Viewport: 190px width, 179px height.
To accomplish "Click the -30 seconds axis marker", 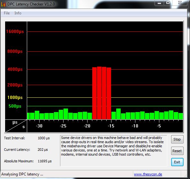I will coord(39,126).
